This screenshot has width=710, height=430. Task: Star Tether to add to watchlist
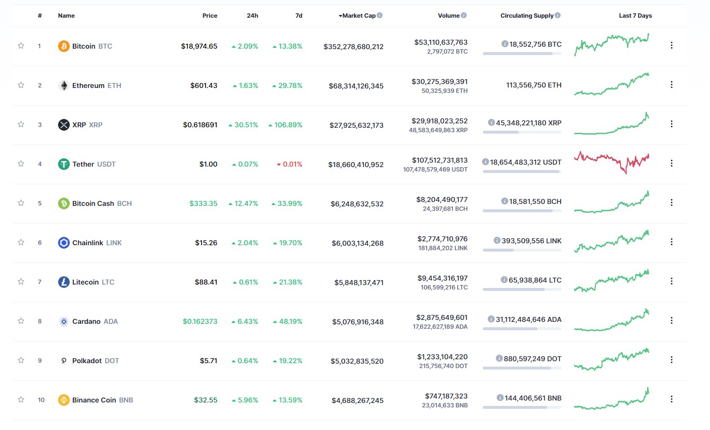click(21, 164)
